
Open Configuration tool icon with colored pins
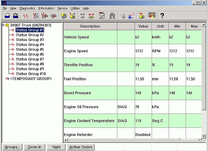click(x=72, y=16)
